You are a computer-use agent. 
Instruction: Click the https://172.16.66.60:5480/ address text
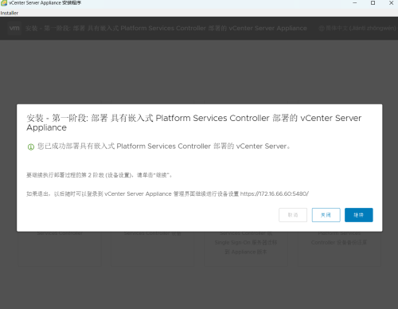(x=275, y=194)
